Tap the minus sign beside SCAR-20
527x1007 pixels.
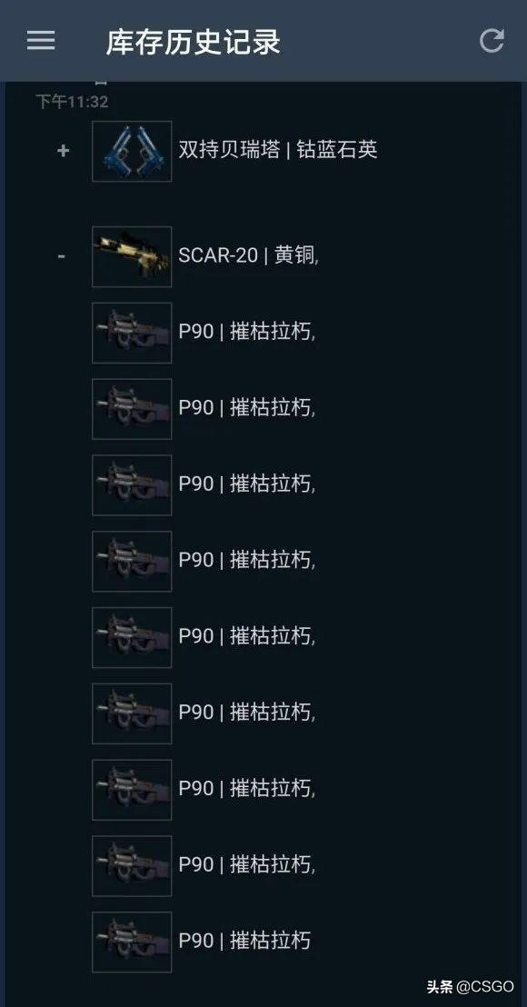62,256
